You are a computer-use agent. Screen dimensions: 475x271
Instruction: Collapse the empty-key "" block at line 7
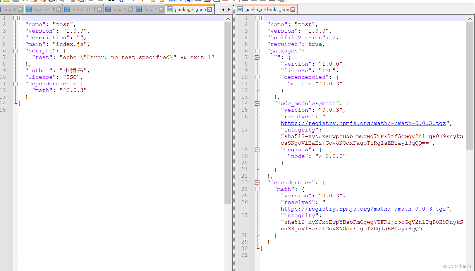tap(257, 57)
